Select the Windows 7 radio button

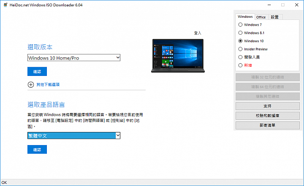coord(240,24)
